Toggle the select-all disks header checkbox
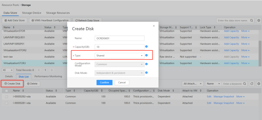This screenshot has width=262, height=120. (7, 91)
